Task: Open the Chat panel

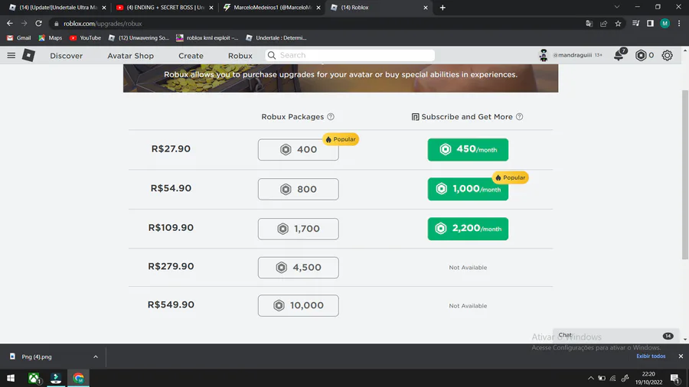Action: [616, 335]
